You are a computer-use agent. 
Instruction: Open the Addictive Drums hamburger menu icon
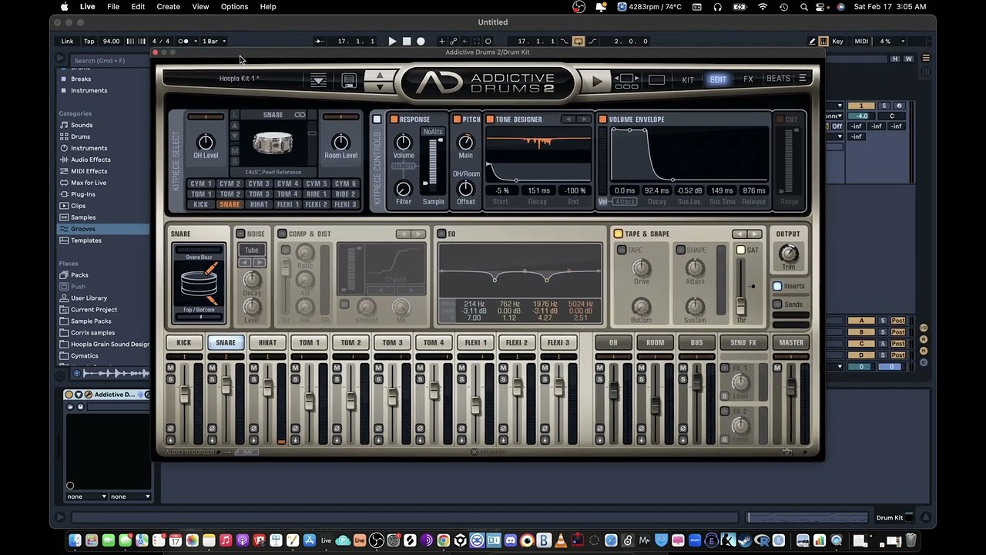pyautogui.click(x=802, y=78)
